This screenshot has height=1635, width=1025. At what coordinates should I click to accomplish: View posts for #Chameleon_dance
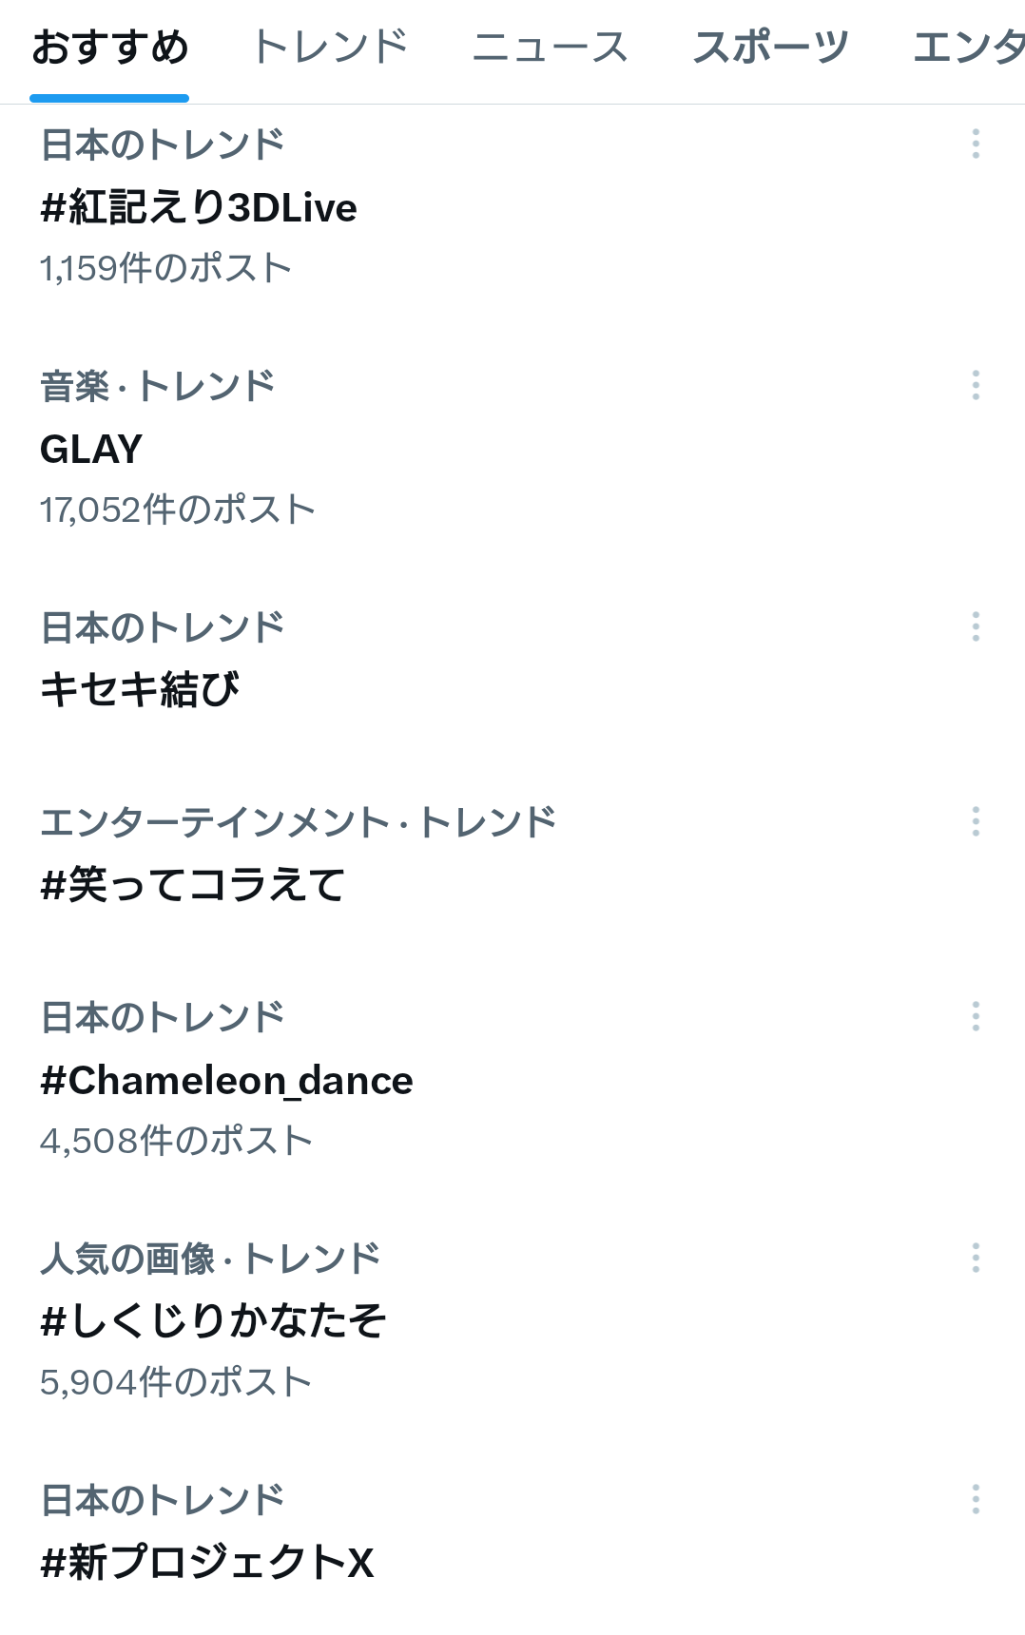[226, 1081]
